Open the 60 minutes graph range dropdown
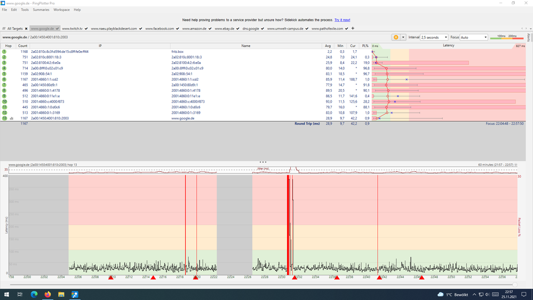Screen dimensions: 533x300 pos(516,164)
